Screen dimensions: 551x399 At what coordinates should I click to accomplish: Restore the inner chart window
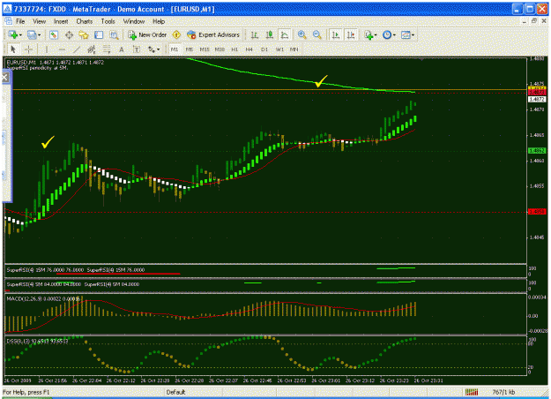click(533, 21)
